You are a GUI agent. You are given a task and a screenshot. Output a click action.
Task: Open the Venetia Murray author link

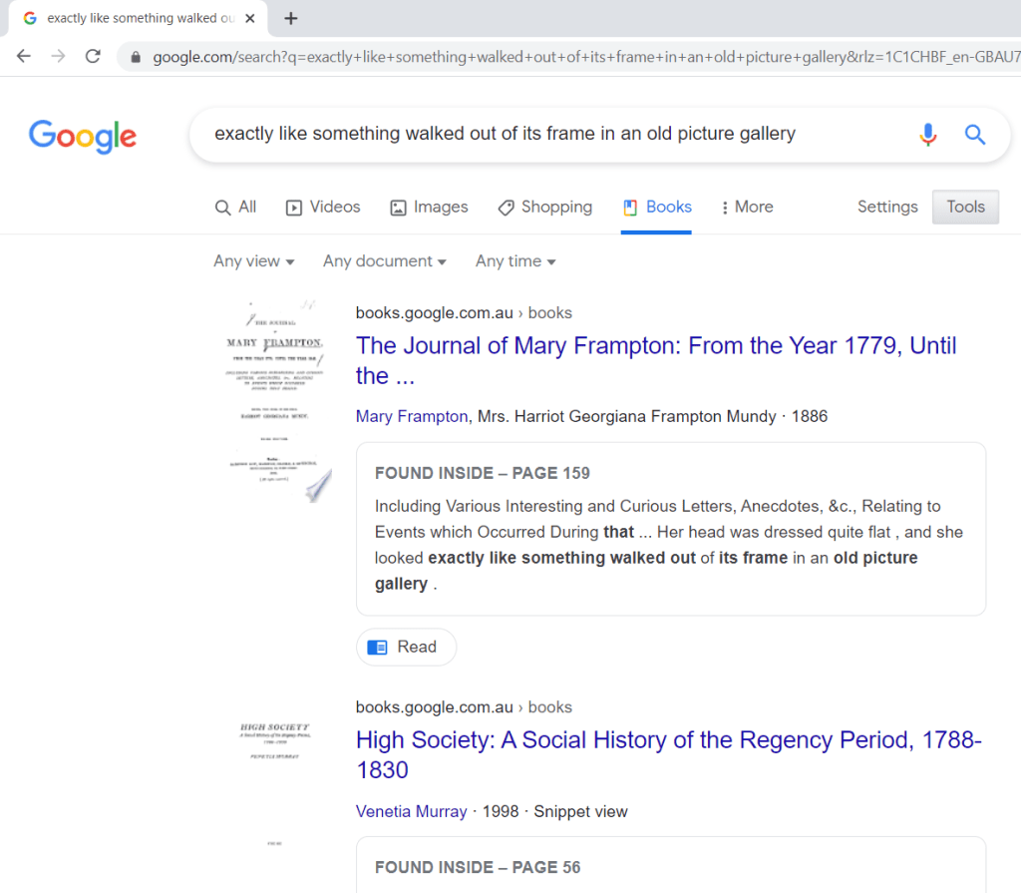tap(411, 811)
